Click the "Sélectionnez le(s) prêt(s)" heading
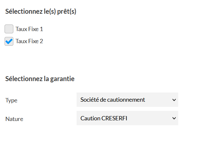Screen dimensions: 201x154 (41, 11)
